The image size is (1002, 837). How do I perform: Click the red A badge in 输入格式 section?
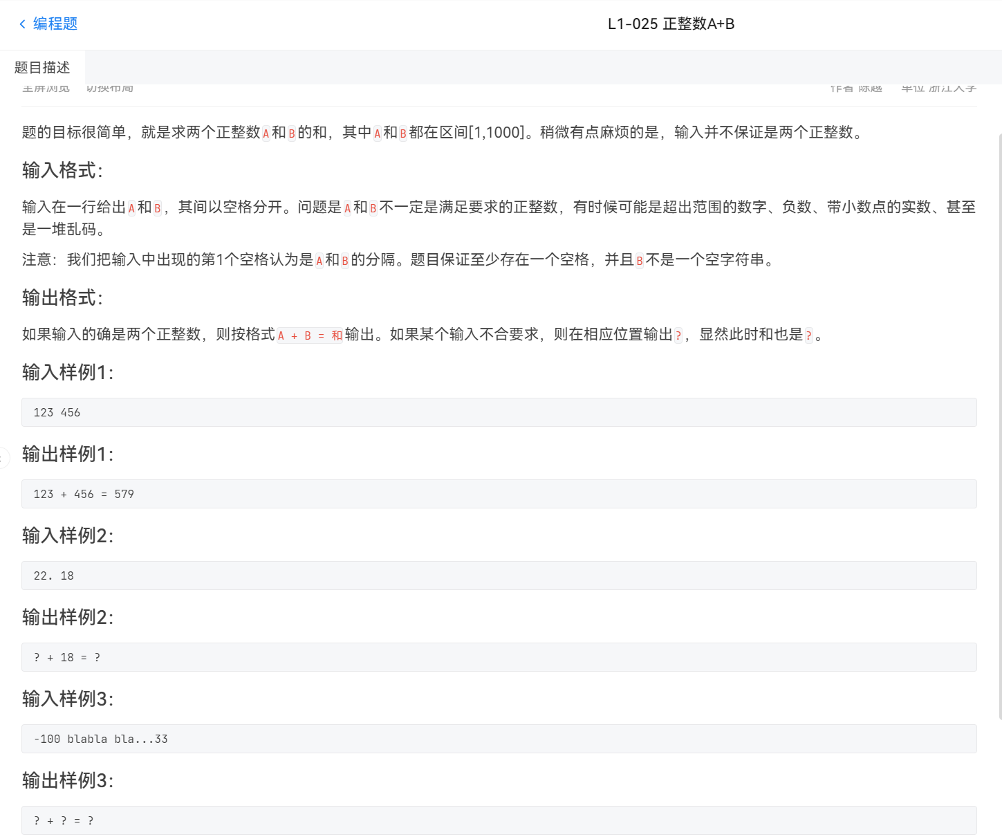132,207
